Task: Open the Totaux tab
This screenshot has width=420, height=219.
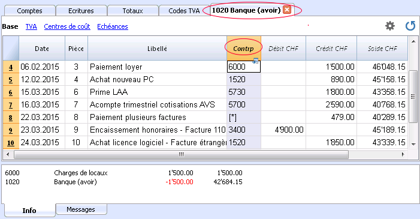Action: pyautogui.click(x=132, y=11)
